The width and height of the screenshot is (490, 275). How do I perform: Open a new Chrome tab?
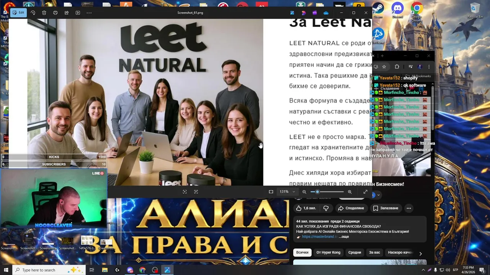pos(382,56)
